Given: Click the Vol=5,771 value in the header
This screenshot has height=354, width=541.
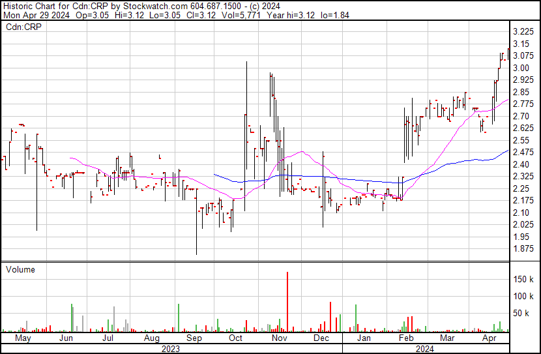Looking at the screenshot, I should click(254, 16).
